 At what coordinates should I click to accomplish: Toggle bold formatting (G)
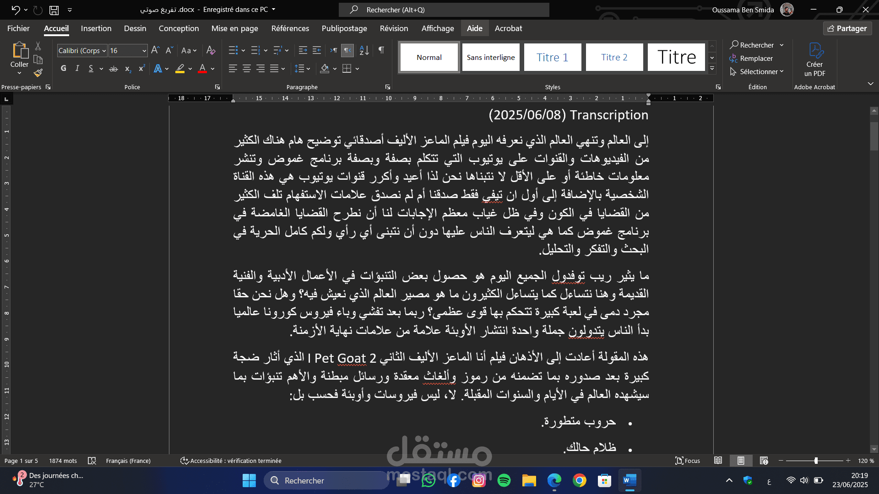64,69
